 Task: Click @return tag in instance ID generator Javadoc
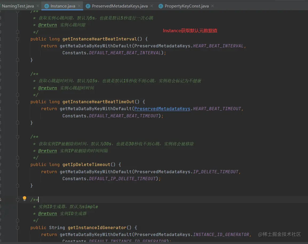(47, 214)
